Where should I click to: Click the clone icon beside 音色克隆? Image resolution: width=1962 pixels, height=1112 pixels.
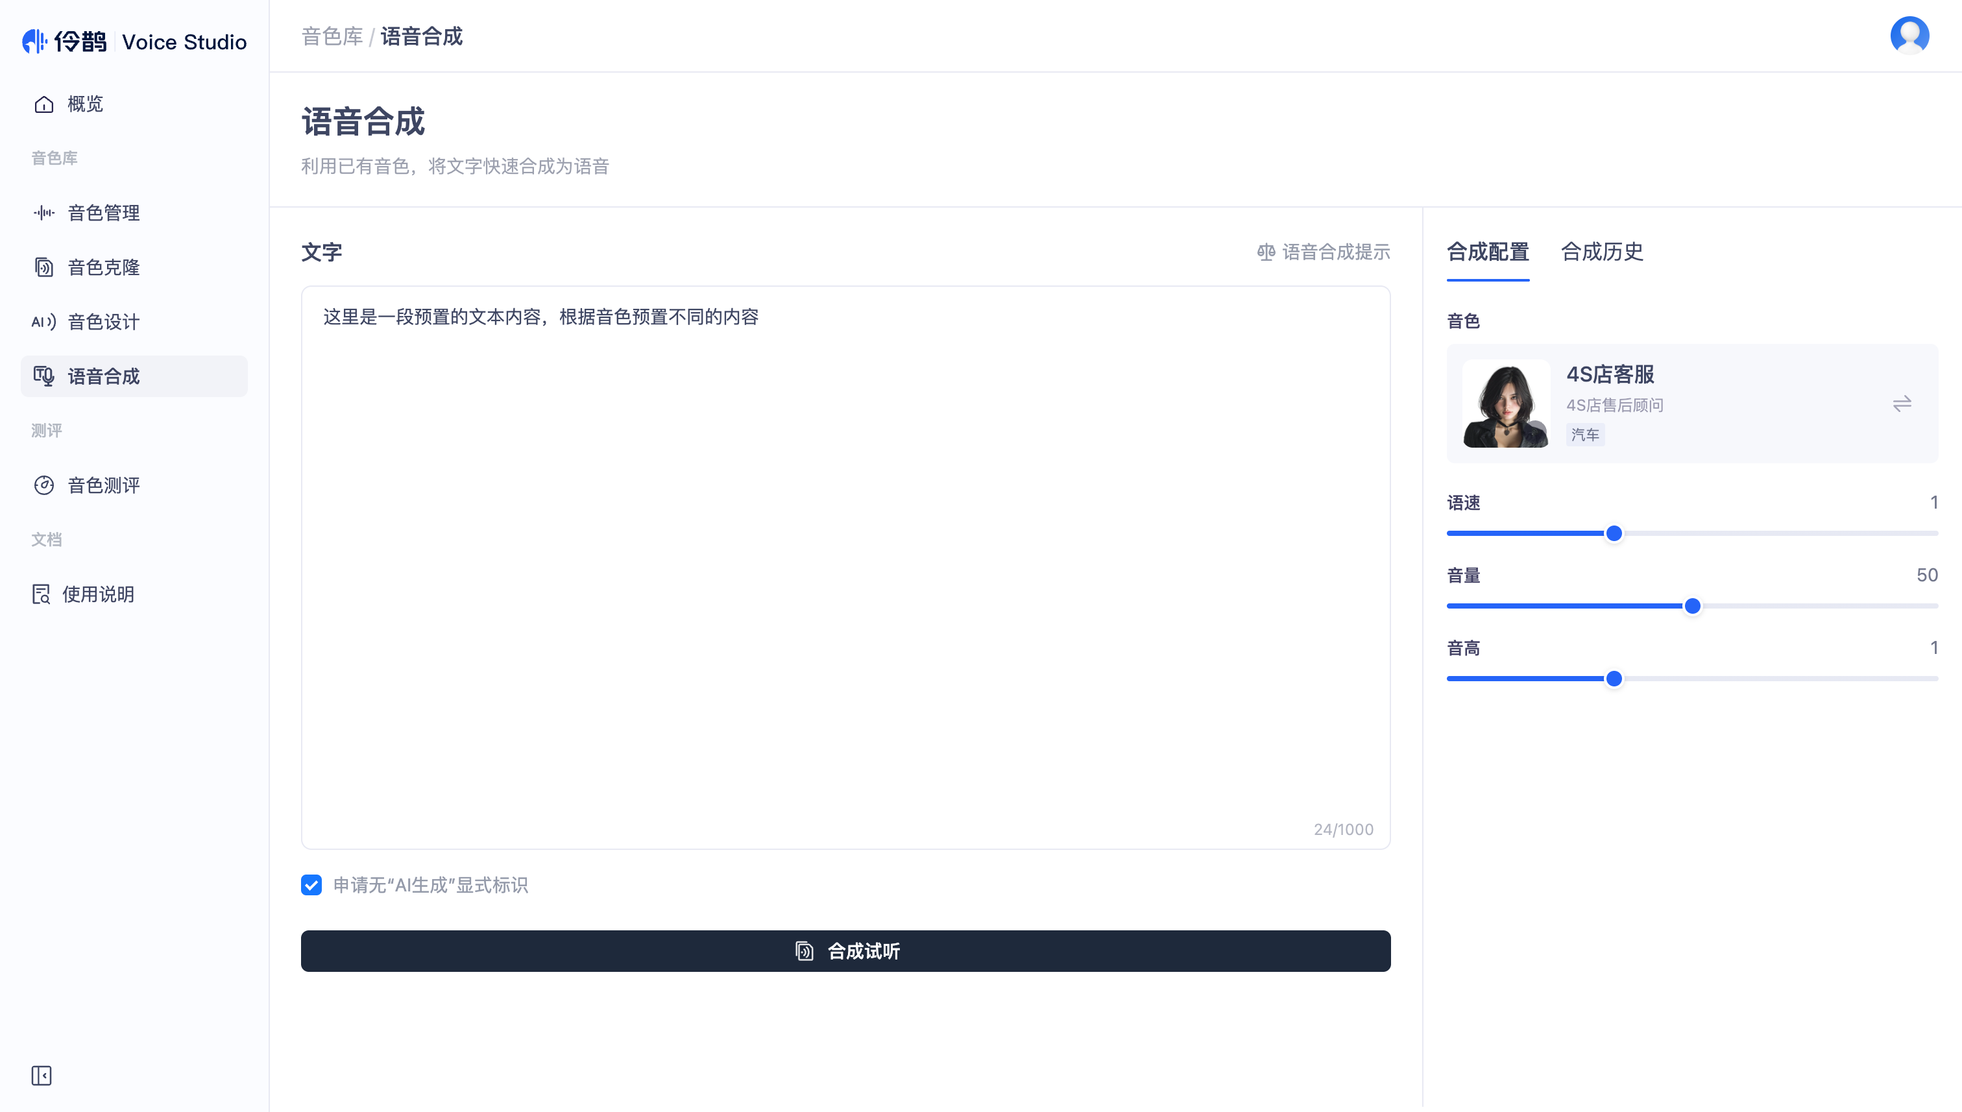click(x=44, y=267)
